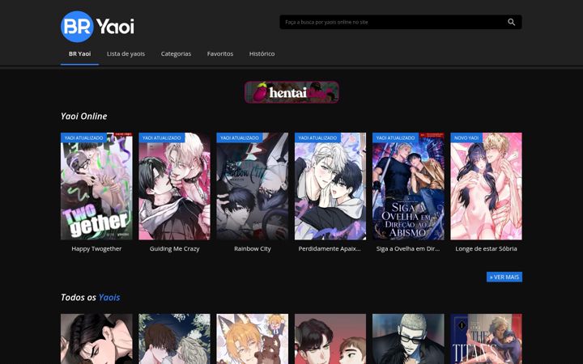The width and height of the screenshot is (583, 364).
Task: Open cover with man wearing sunglasses
Action: pyautogui.click(x=408, y=339)
